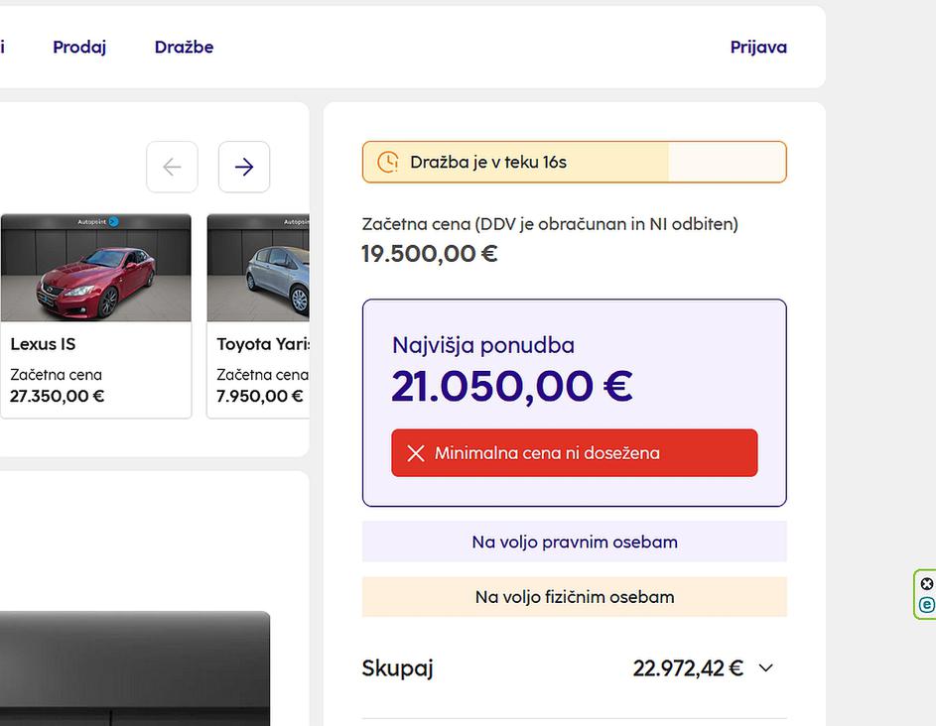Close the floating side widget with X
Screen dimensions: 936x726
[927, 584]
